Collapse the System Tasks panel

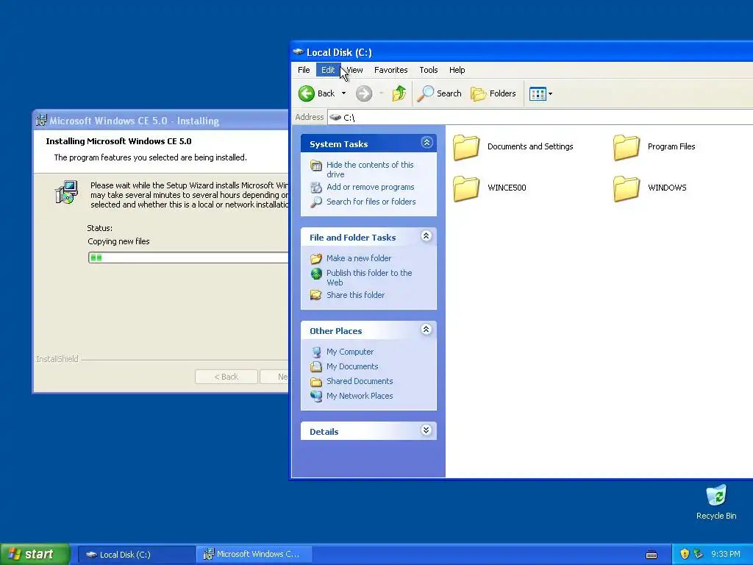pyautogui.click(x=427, y=143)
